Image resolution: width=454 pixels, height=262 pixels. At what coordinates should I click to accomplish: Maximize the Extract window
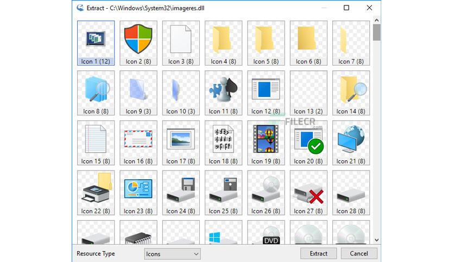[346, 8]
